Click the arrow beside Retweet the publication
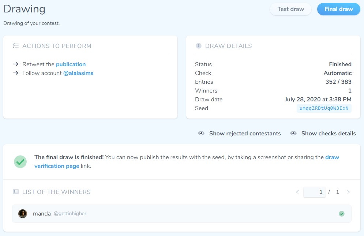 [x=16, y=64]
